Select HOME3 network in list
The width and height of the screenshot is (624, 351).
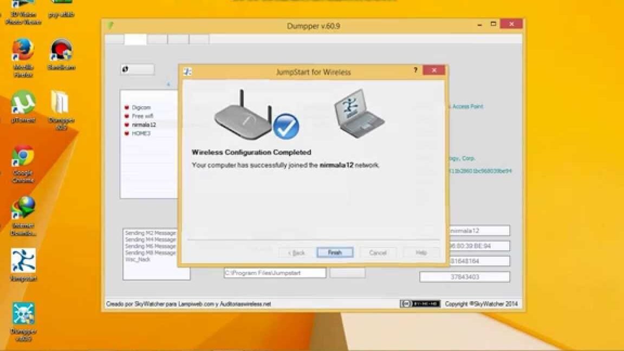coord(141,133)
